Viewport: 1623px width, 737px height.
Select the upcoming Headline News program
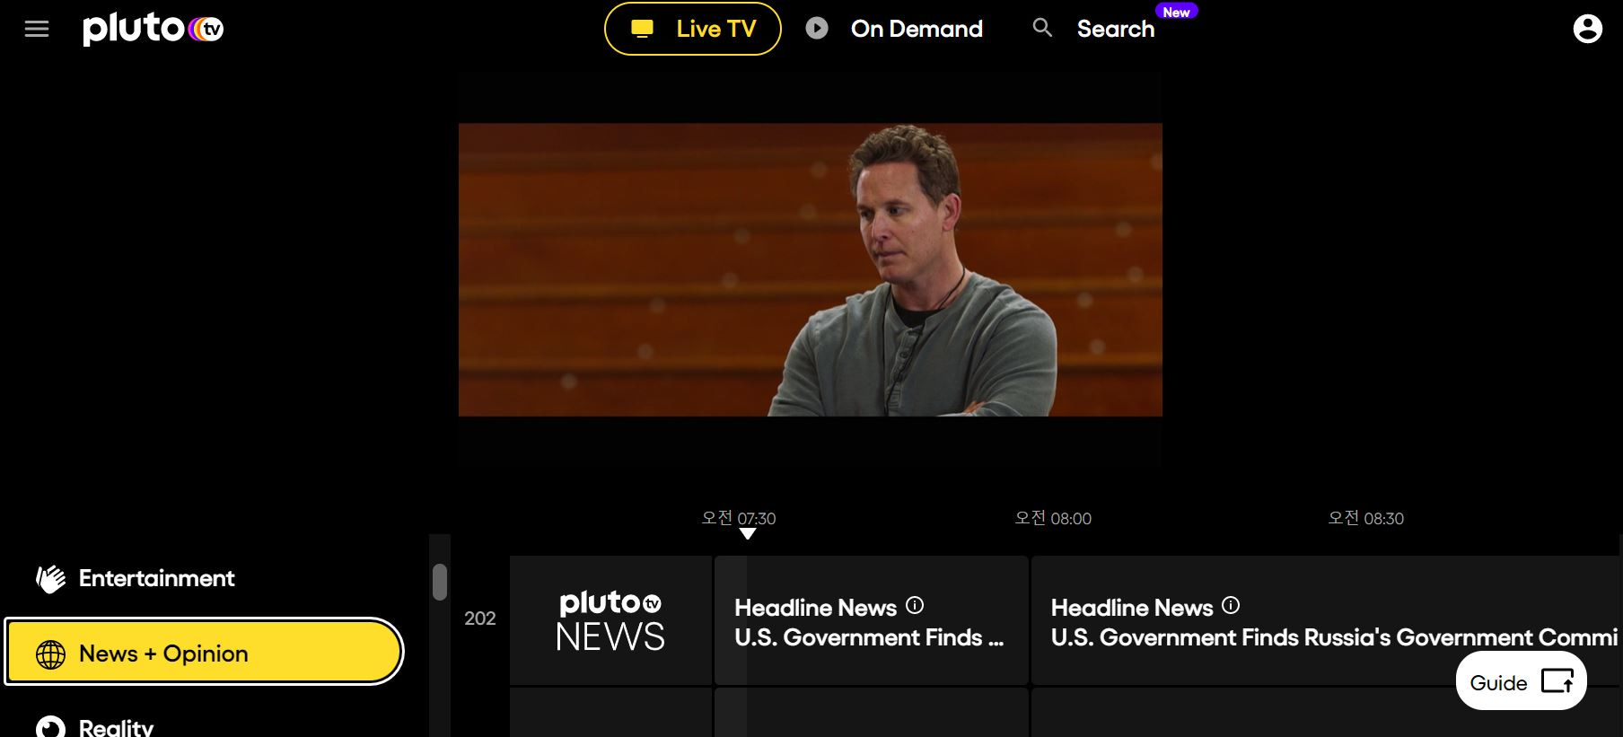[x=1327, y=620]
